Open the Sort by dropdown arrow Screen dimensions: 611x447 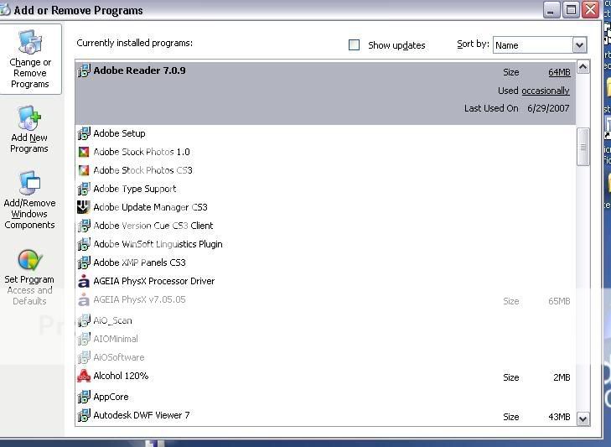(579, 45)
